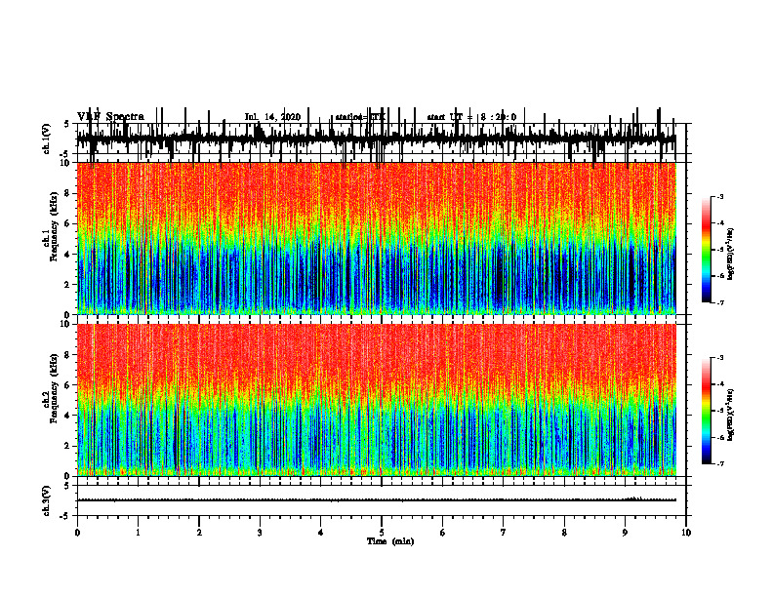773x597 pixels.
Task: Click the 'start UT = 8:20:0' label
Action: pos(471,117)
